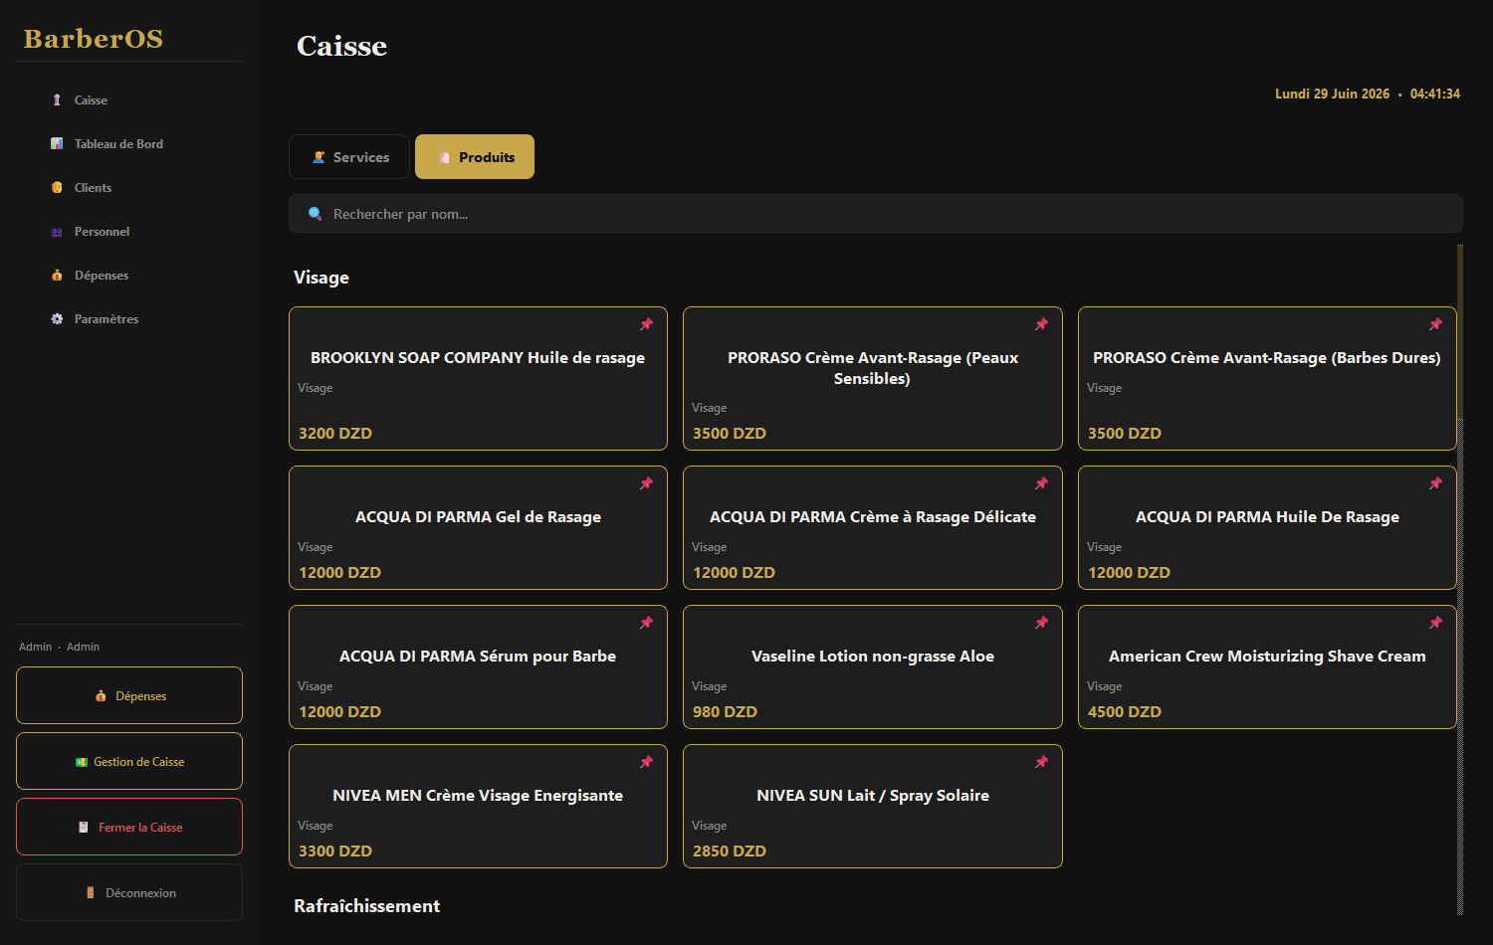1493x945 pixels.
Task: Navigate to Personnel
Action: 129,232
